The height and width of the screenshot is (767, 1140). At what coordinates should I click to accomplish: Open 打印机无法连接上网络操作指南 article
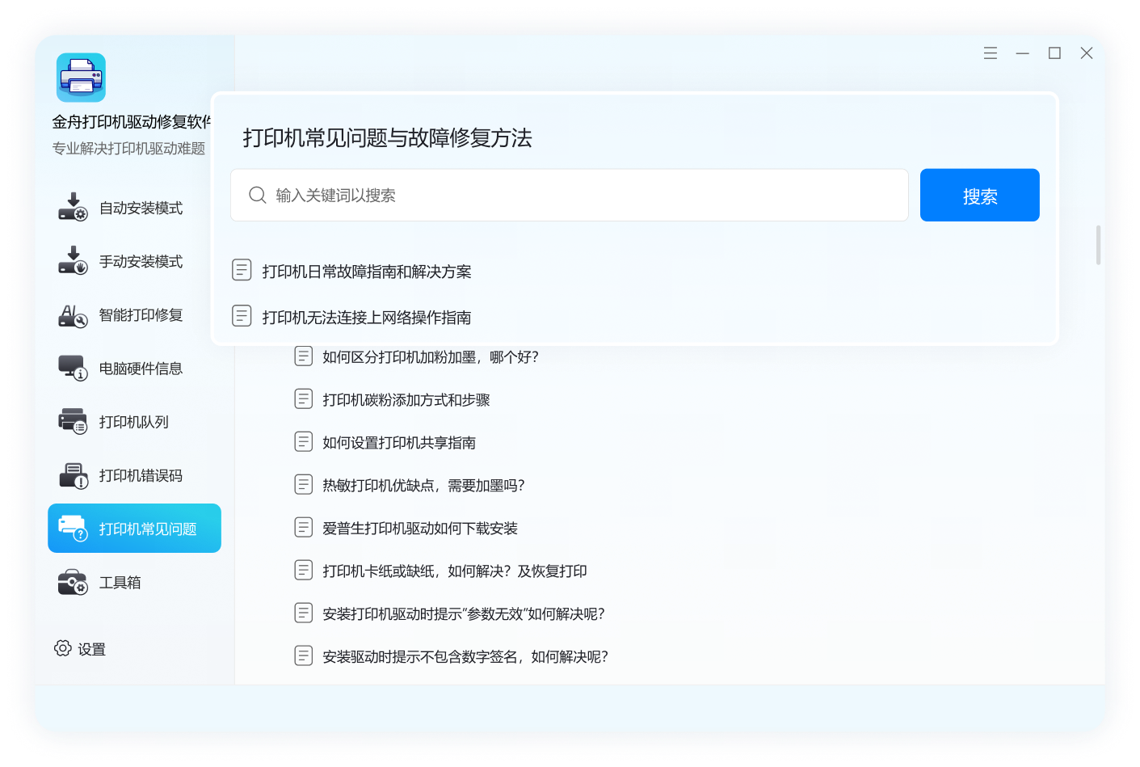point(368,317)
